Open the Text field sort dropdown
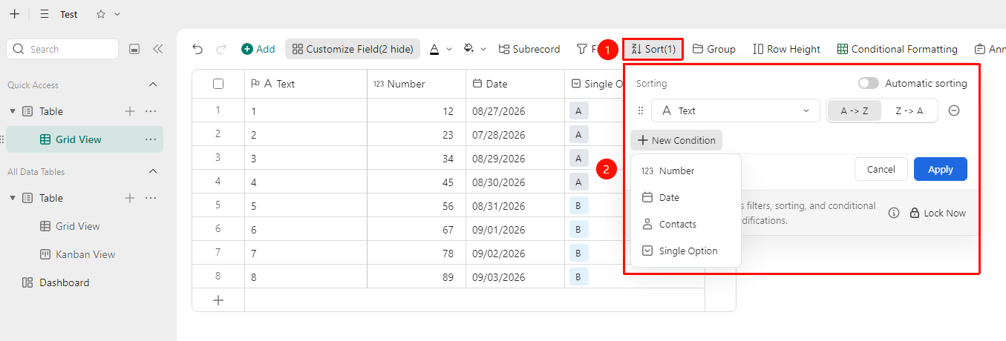The width and height of the screenshot is (1006, 341). pyautogui.click(x=735, y=110)
